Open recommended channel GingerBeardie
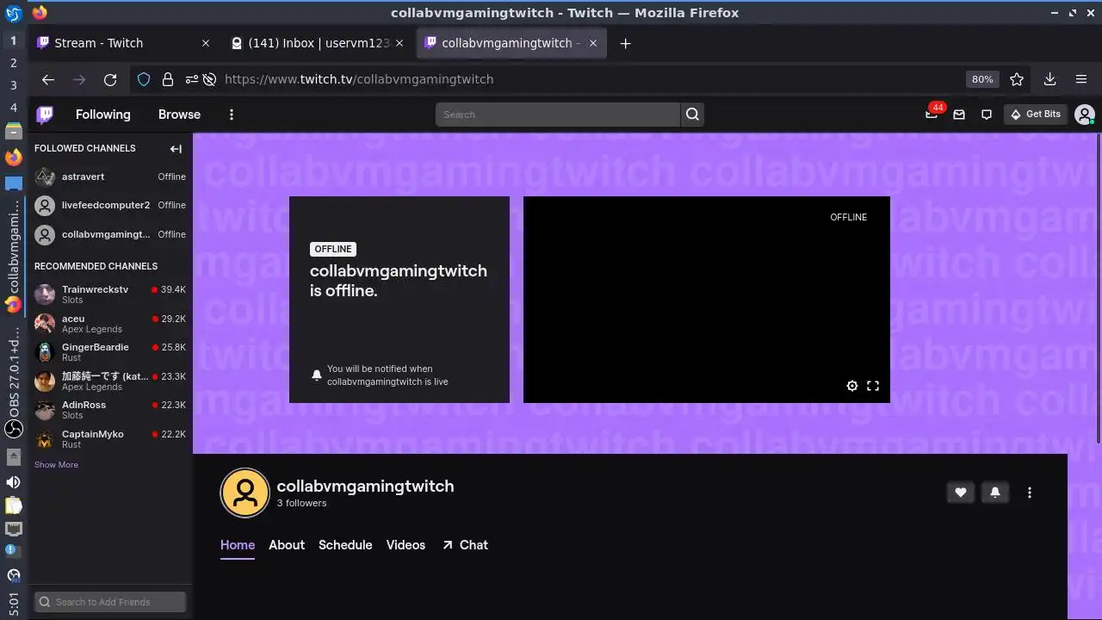The image size is (1102, 620). [x=110, y=352]
